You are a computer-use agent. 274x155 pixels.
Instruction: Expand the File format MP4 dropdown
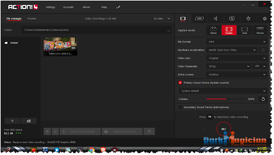pyautogui.click(x=237, y=42)
